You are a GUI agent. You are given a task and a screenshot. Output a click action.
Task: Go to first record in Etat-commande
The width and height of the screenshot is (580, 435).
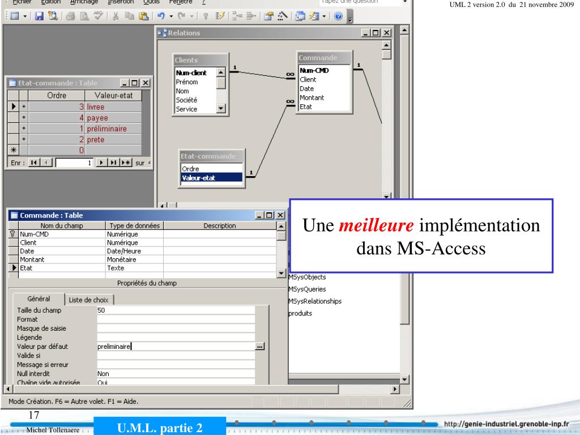33,163
